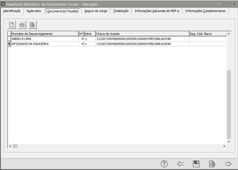
Task: Open Informações Adicionais do MDF-e tab
Action: pyautogui.click(x=157, y=11)
